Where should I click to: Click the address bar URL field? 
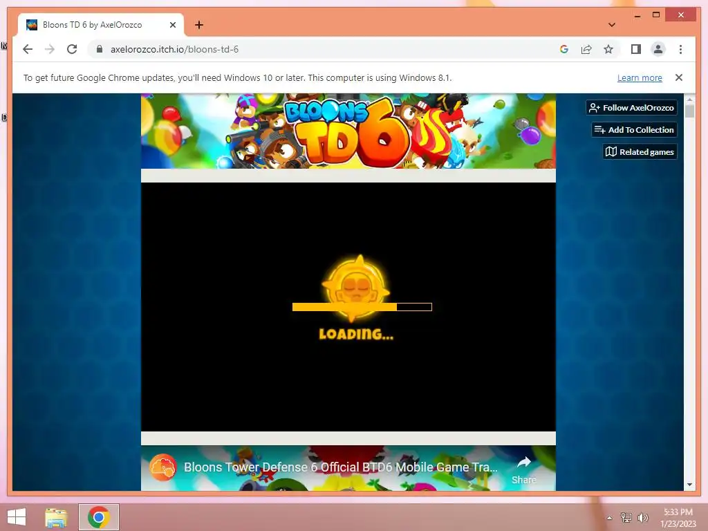(325, 49)
